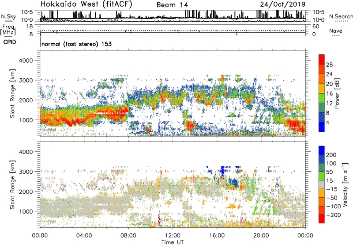The image size is (353, 245).
Task: Click 'normal (fast stereo) 153' mode text
Action: tap(76, 44)
